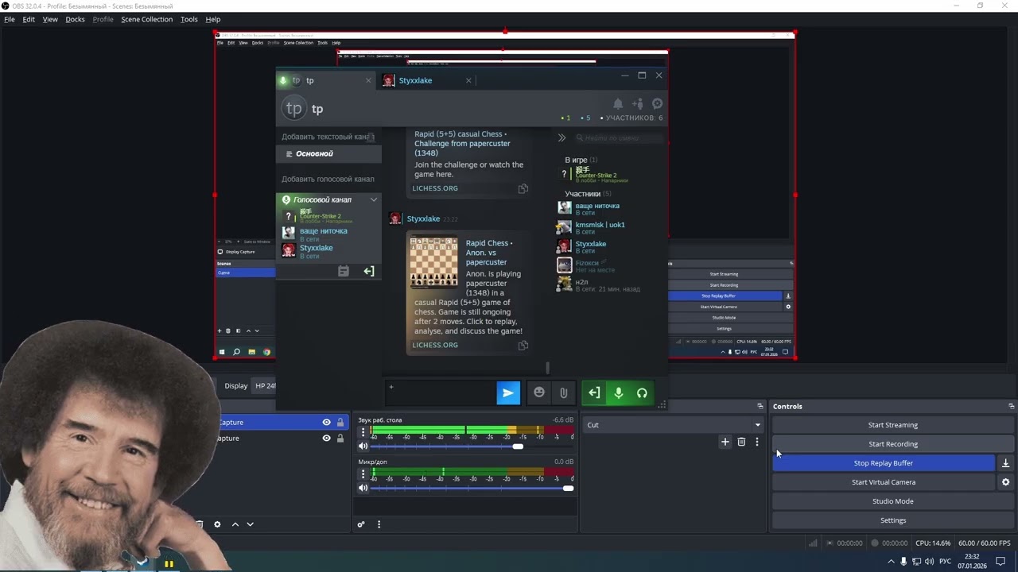The width and height of the screenshot is (1018, 572).
Task: Move the selected source down
Action: [x=250, y=524]
